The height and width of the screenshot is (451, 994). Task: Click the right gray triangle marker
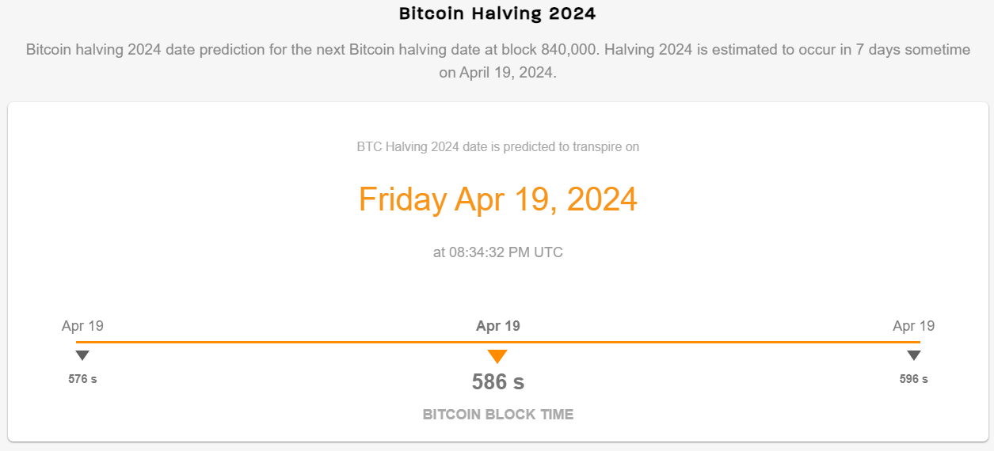(914, 355)
